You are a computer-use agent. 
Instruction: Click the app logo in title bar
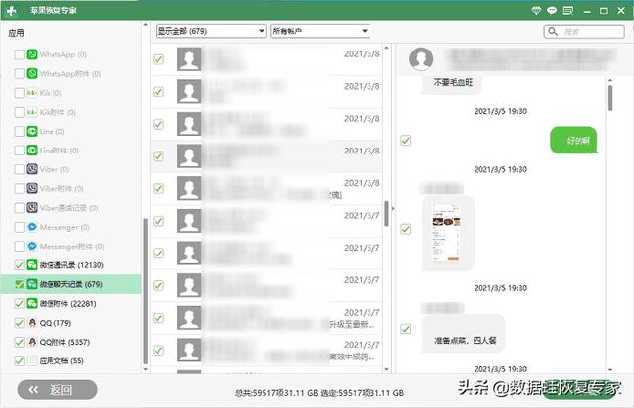(x=12, y=11)
